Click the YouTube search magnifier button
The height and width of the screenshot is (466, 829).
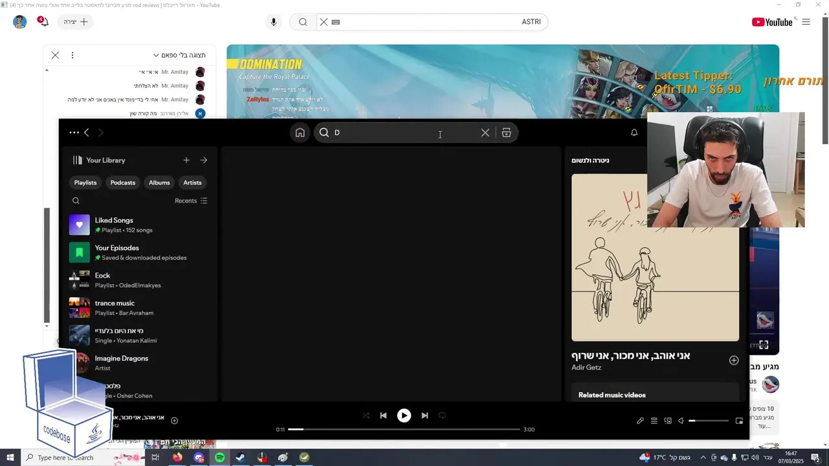point(302,22)
